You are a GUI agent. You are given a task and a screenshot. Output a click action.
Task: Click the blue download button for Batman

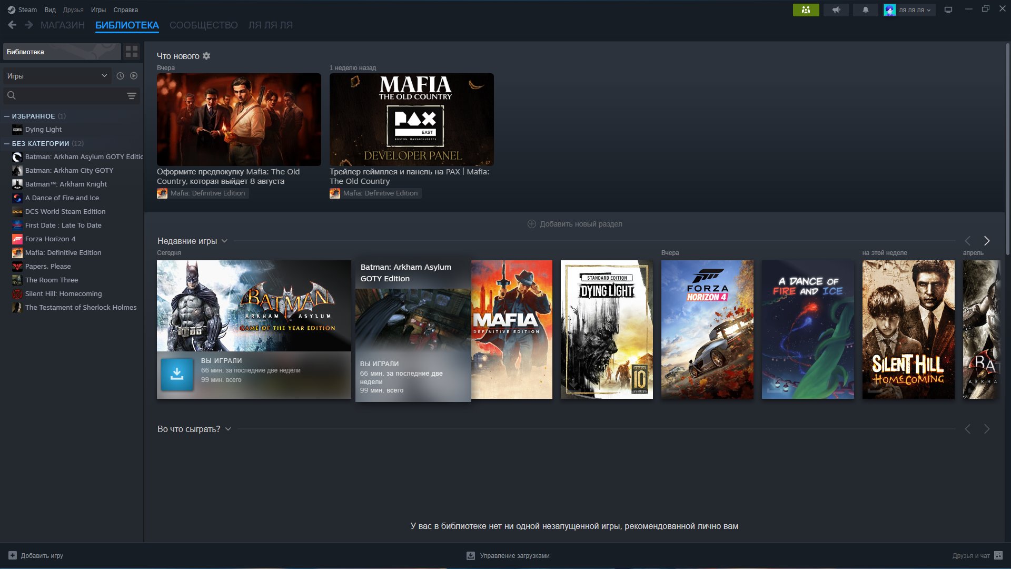177,374
